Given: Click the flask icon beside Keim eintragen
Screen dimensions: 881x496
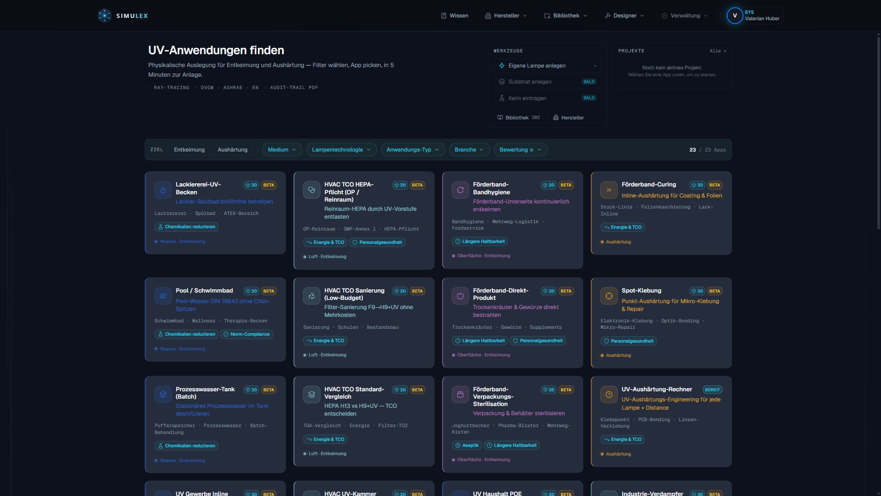Looking at the screenshot, I should point(502,98).
